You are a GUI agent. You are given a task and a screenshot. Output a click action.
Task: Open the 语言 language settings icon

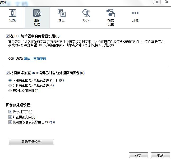62,13
